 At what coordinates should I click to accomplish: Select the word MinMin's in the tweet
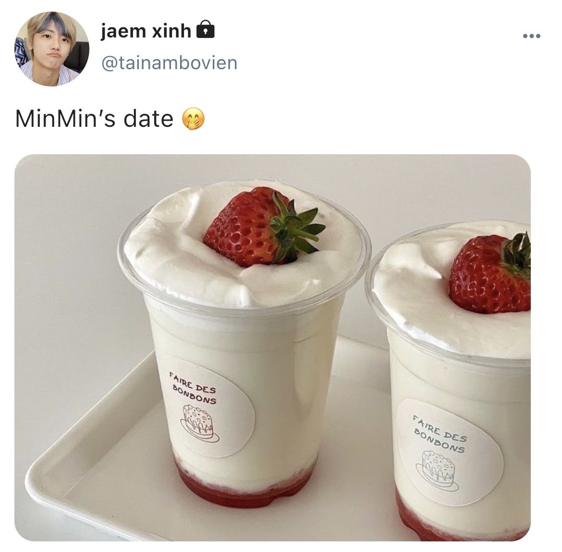coord(65,119)
